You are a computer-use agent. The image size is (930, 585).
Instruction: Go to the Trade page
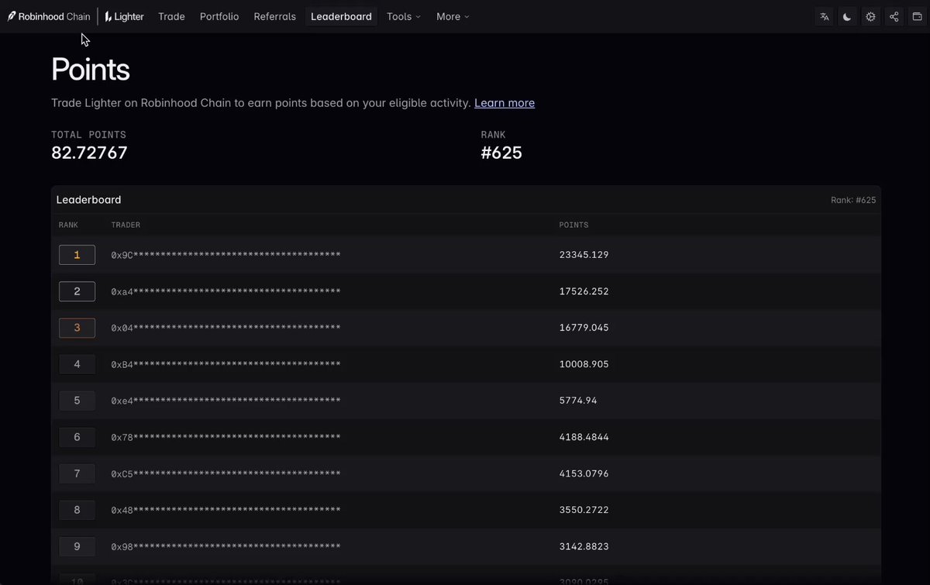[x=171, y=16]
